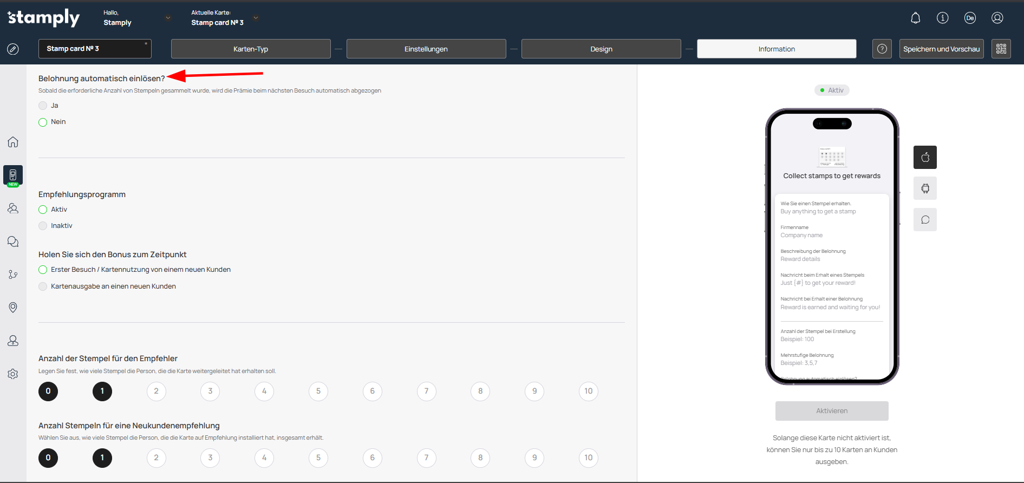Image resolution: width=1024 pixels, height=483 pixels.
Task: Go to home icon in sidebar
Action: [x=13, y=142]
